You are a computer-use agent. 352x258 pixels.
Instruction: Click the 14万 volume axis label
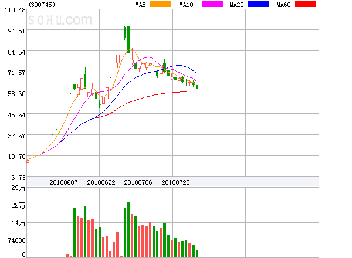coord(18,223)
